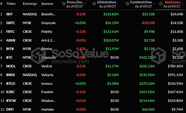Click info icon beside Prem./Dsc. header
This screenshot has width=186, height=113.
point(64,4)
